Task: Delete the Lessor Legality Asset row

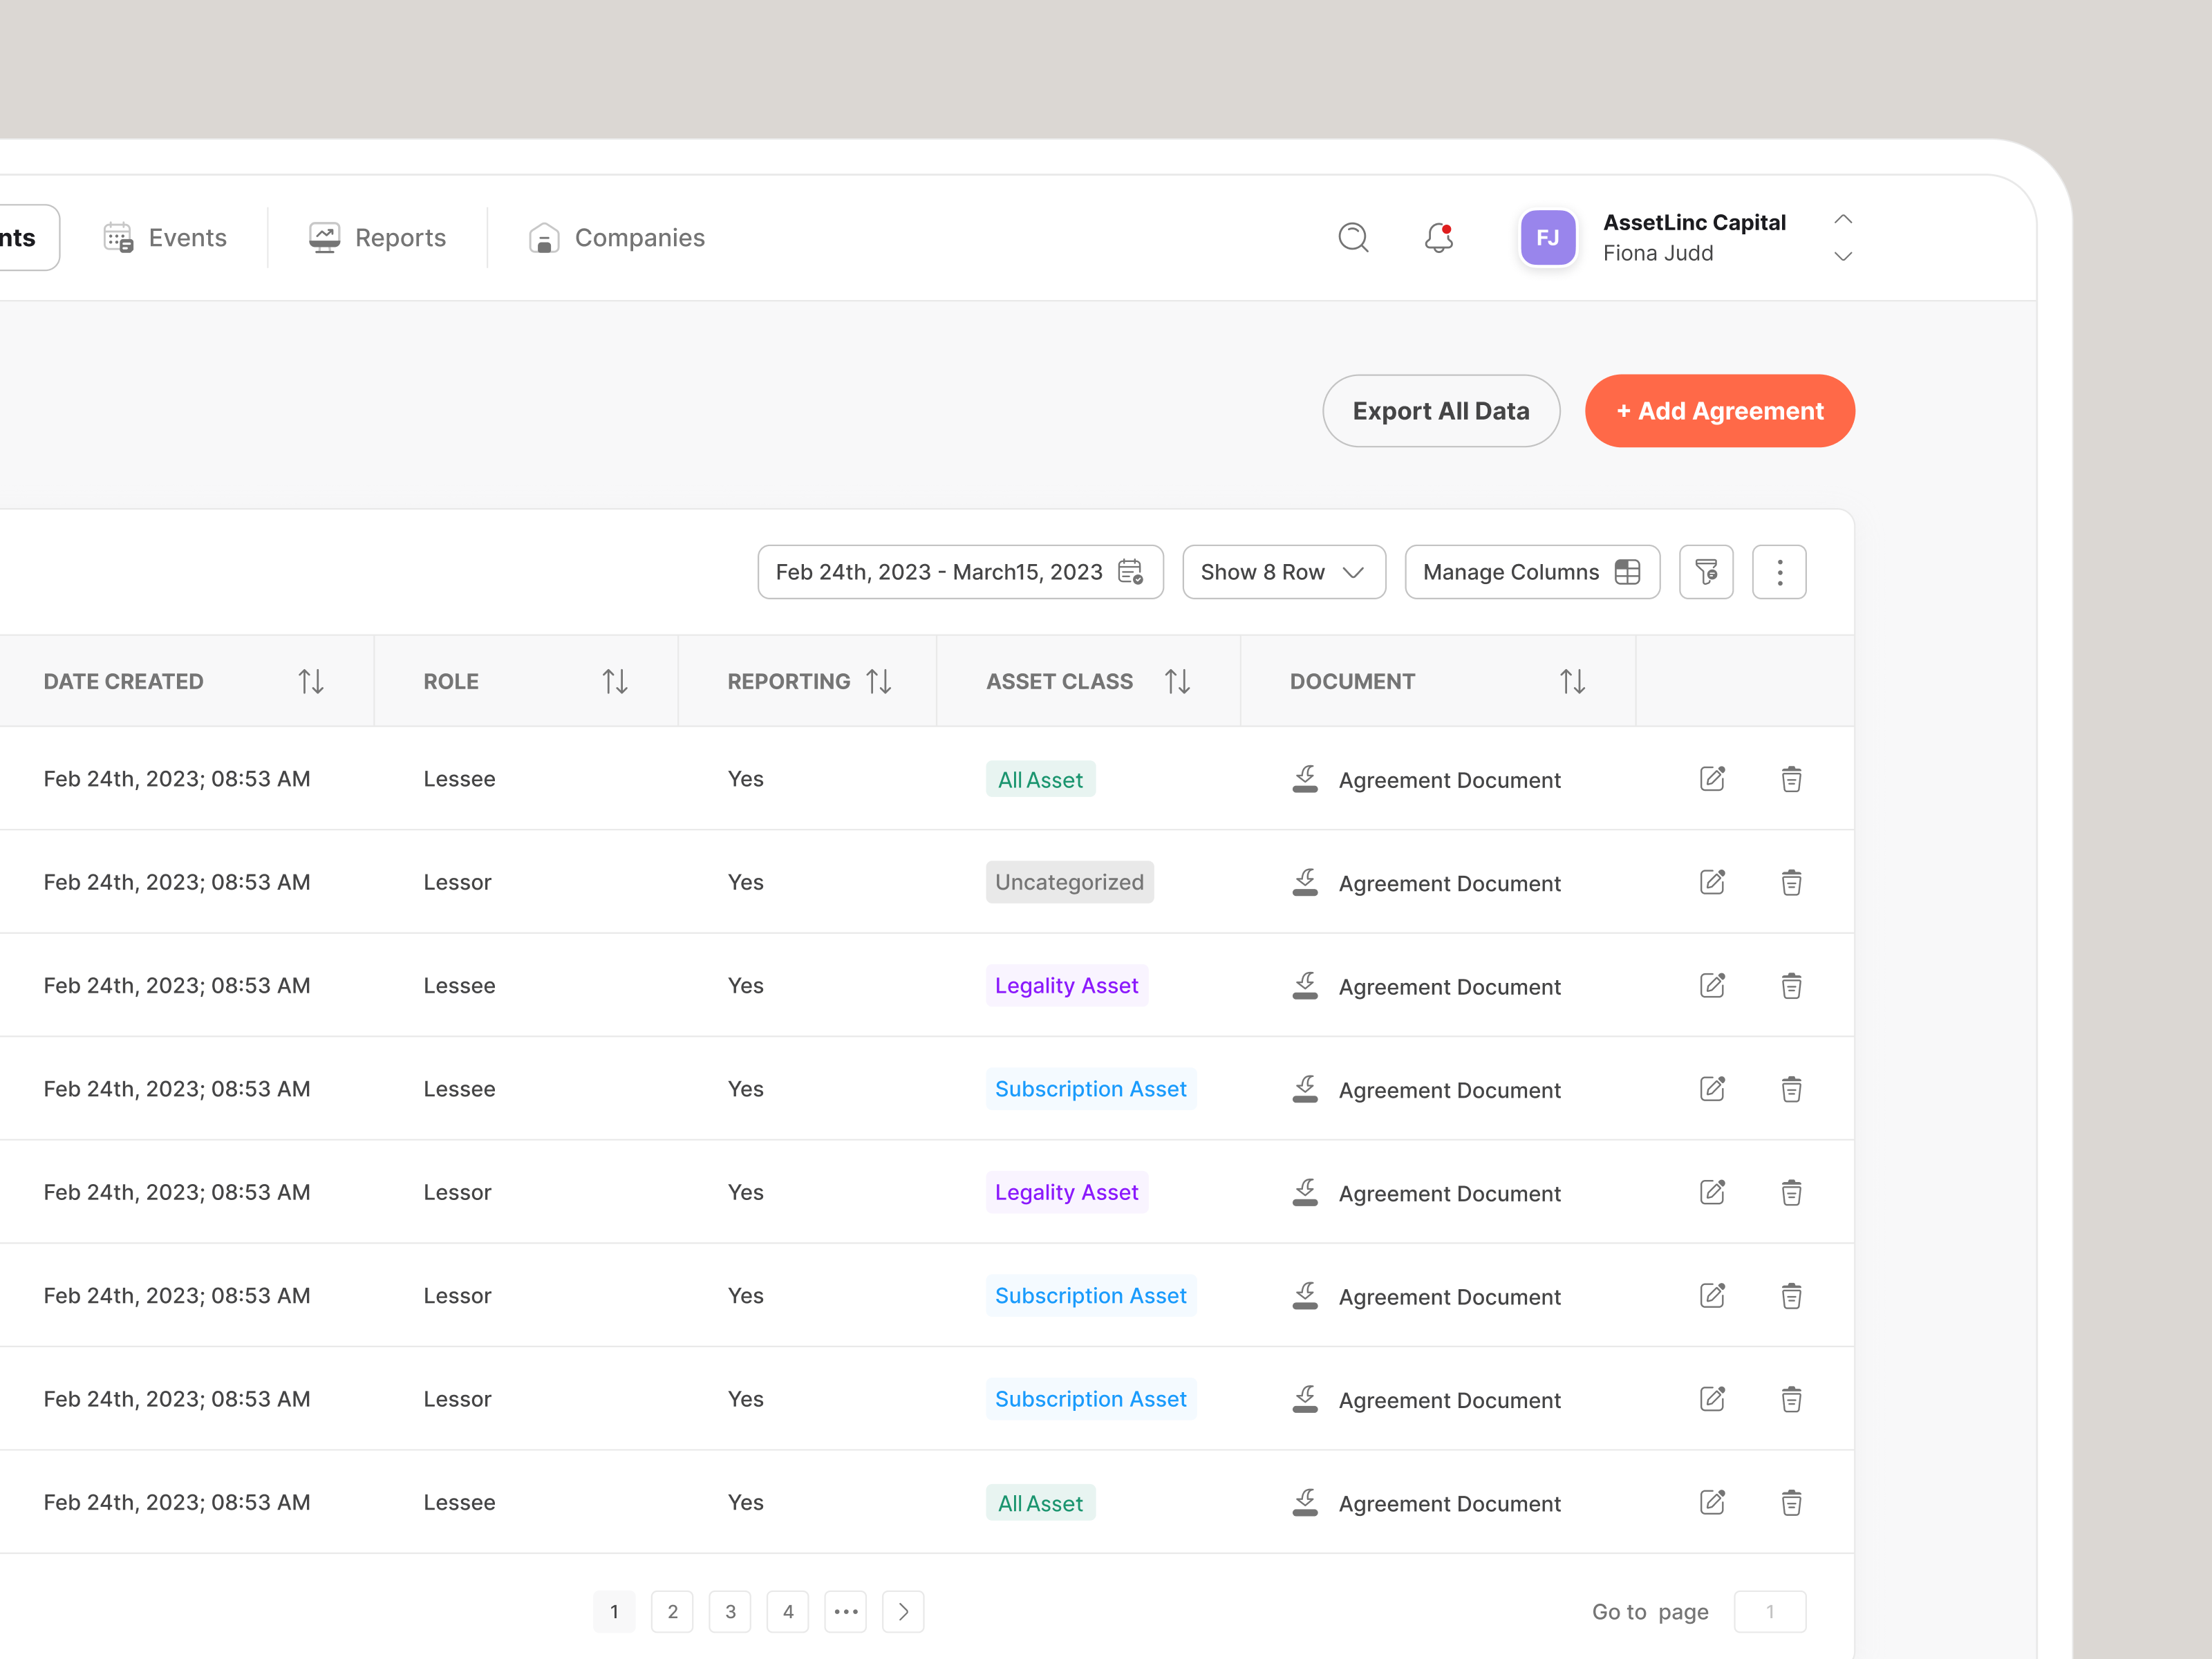Action: click(x=1791, y=1192)
